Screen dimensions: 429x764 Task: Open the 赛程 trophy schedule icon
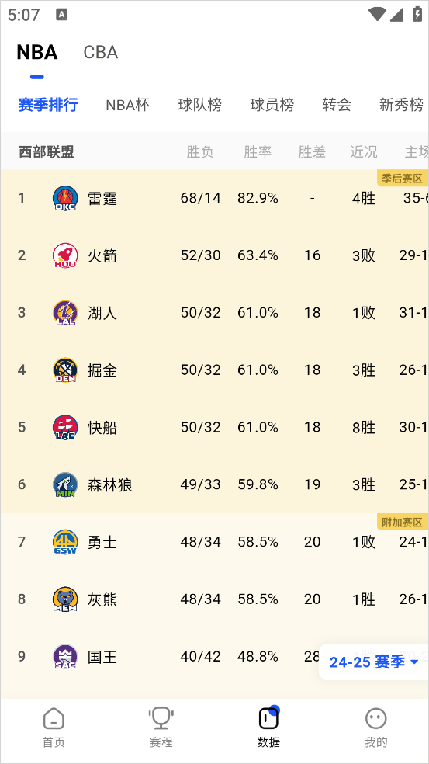click(161, 718)
